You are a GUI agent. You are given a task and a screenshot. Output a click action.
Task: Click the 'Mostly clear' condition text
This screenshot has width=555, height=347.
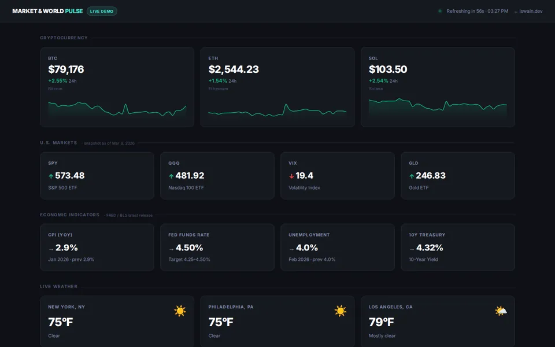pos(382,335)
